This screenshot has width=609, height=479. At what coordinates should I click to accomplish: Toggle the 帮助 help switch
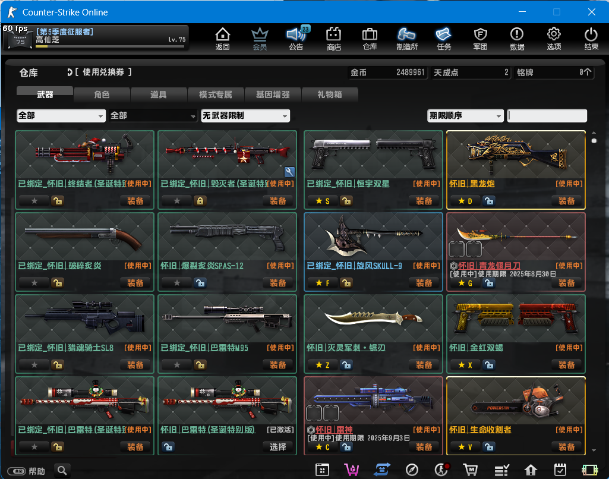[x=18, y=471]
